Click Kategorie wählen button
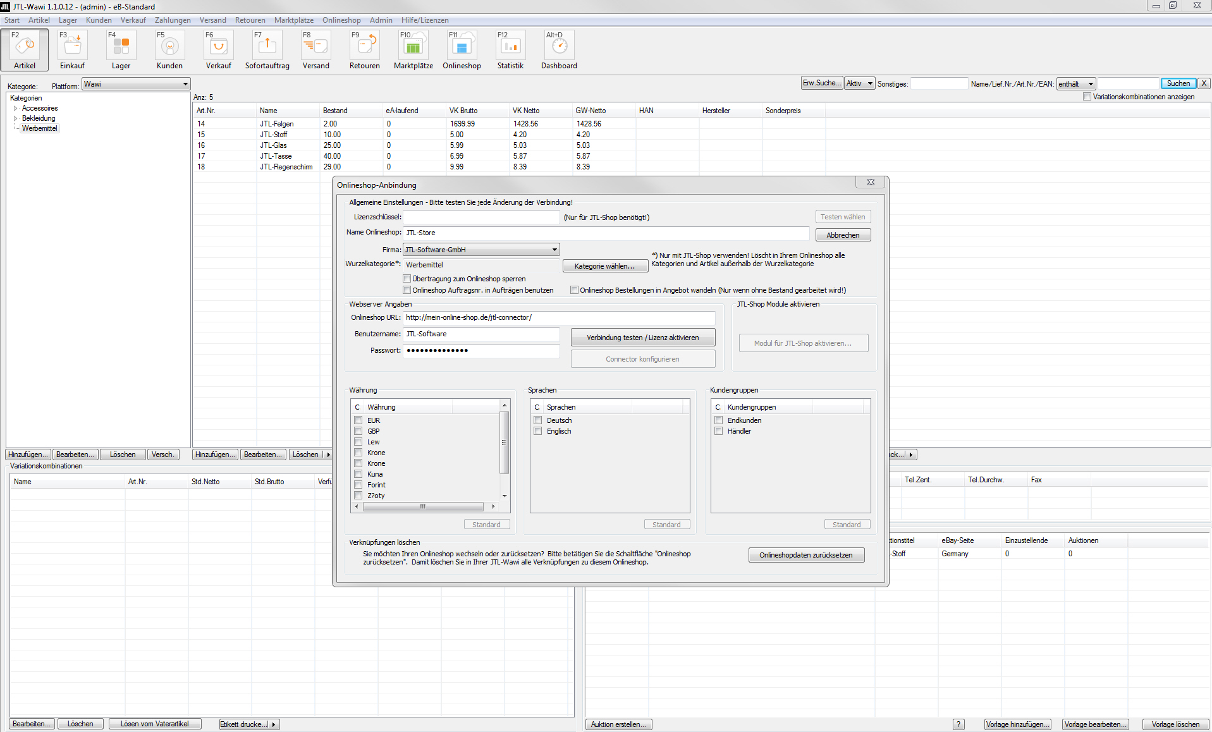The width and height of the screenshot is (1212, 732). [x=605, y=266]
